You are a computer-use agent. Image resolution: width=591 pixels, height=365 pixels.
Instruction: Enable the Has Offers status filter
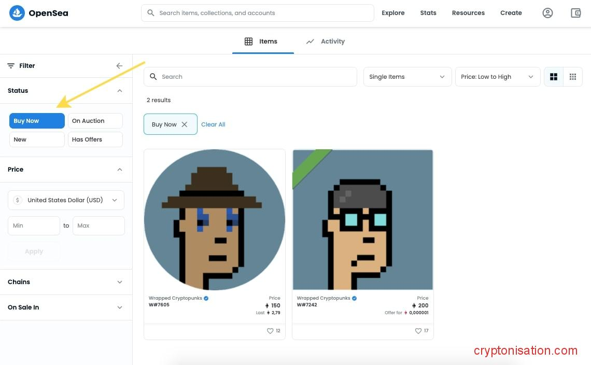click(x=95, y=139)
